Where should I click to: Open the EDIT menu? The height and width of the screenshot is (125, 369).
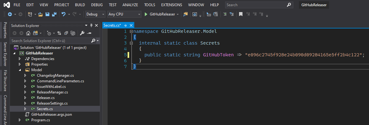point(30,5)
